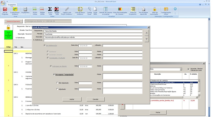Image resolution: width=217 pixels, height=117 pixels.
Task: Open Vistas Personalizadas de Colunas dropdown
Action: 119,11
